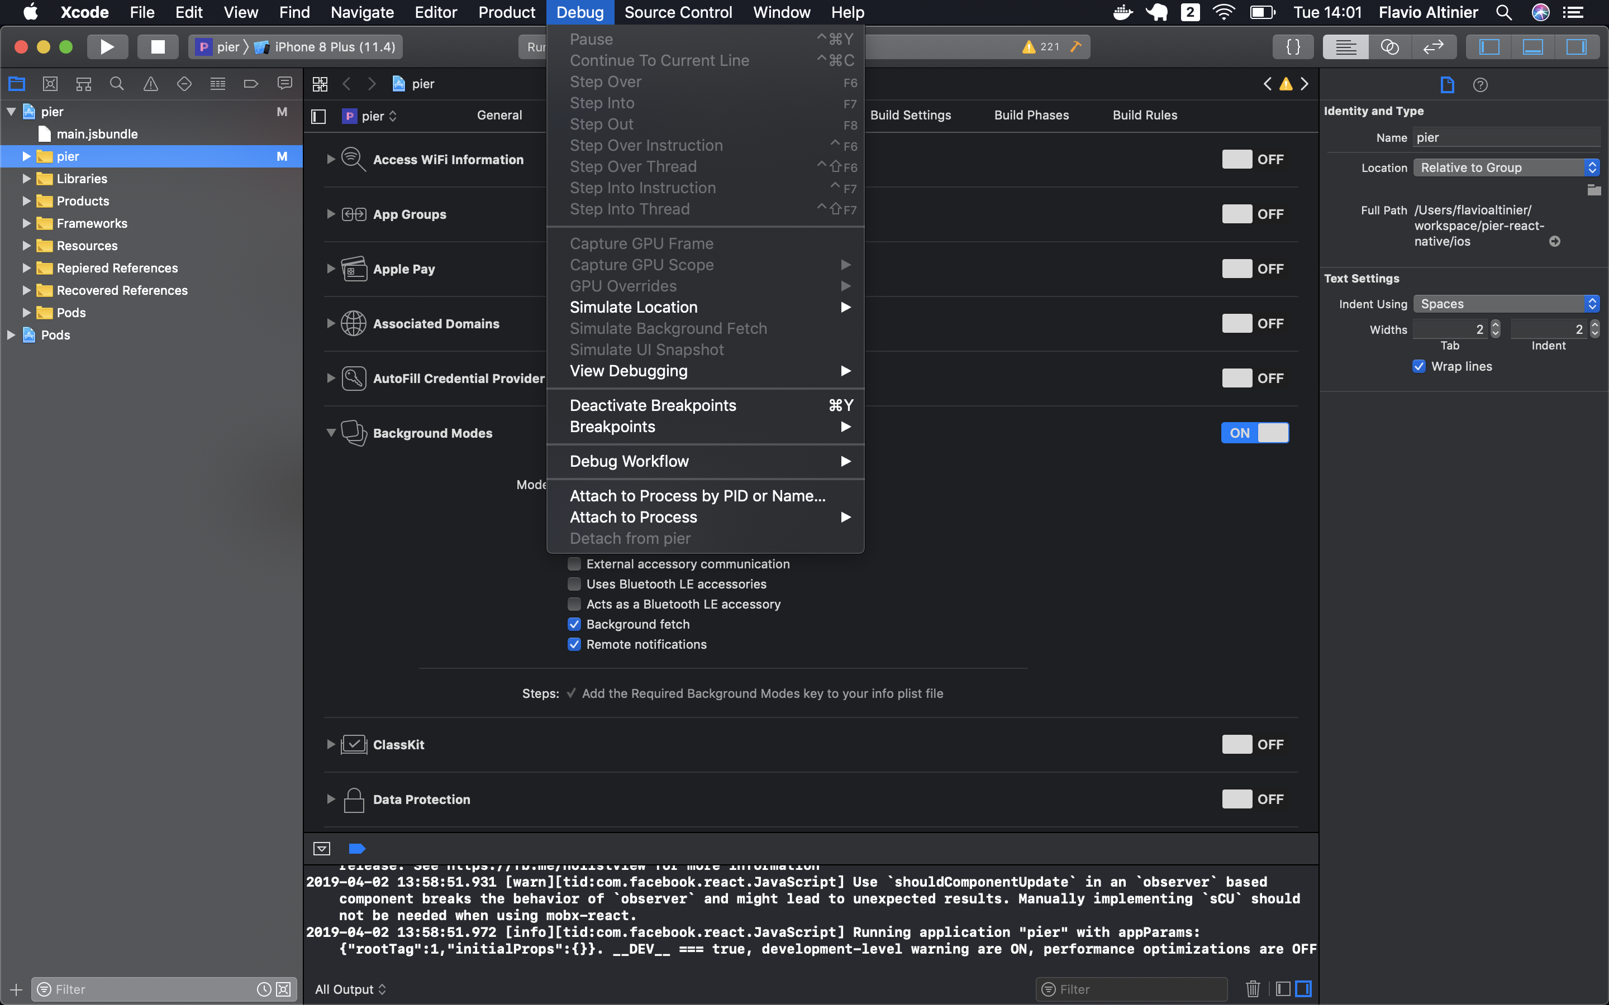This screenshot has height=1005, width=1609.
Task: Select Deactivate Breakpoints in the Debug menu
Action: click(x=652, y=405)
